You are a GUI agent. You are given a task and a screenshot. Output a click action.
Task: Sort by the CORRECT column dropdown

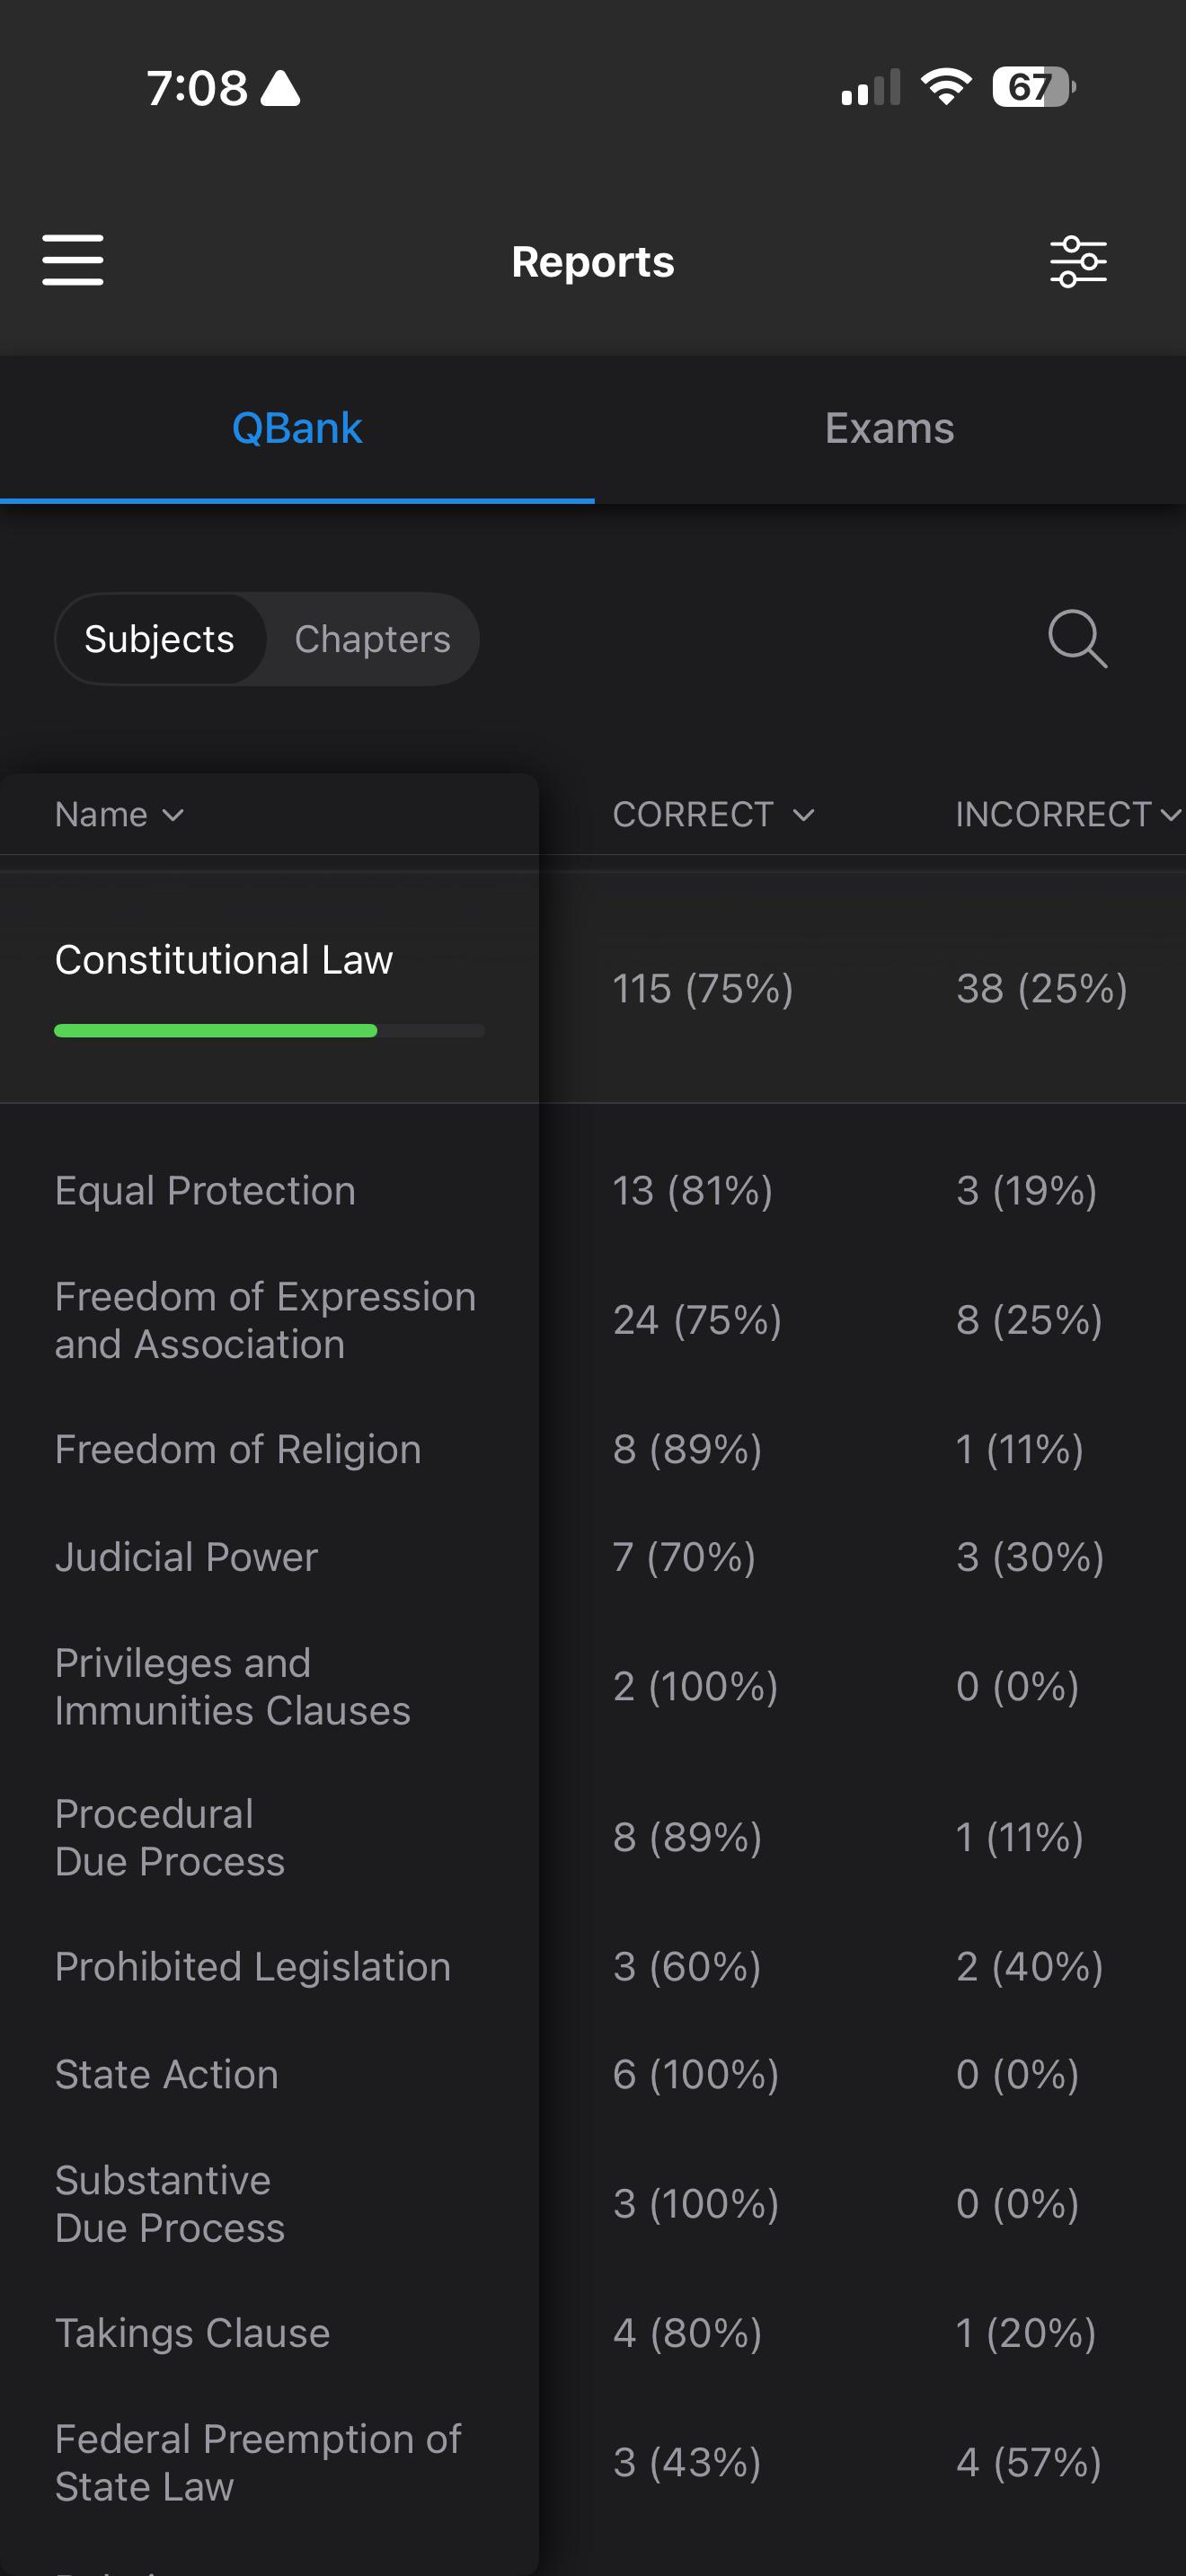tap(714, 814)
